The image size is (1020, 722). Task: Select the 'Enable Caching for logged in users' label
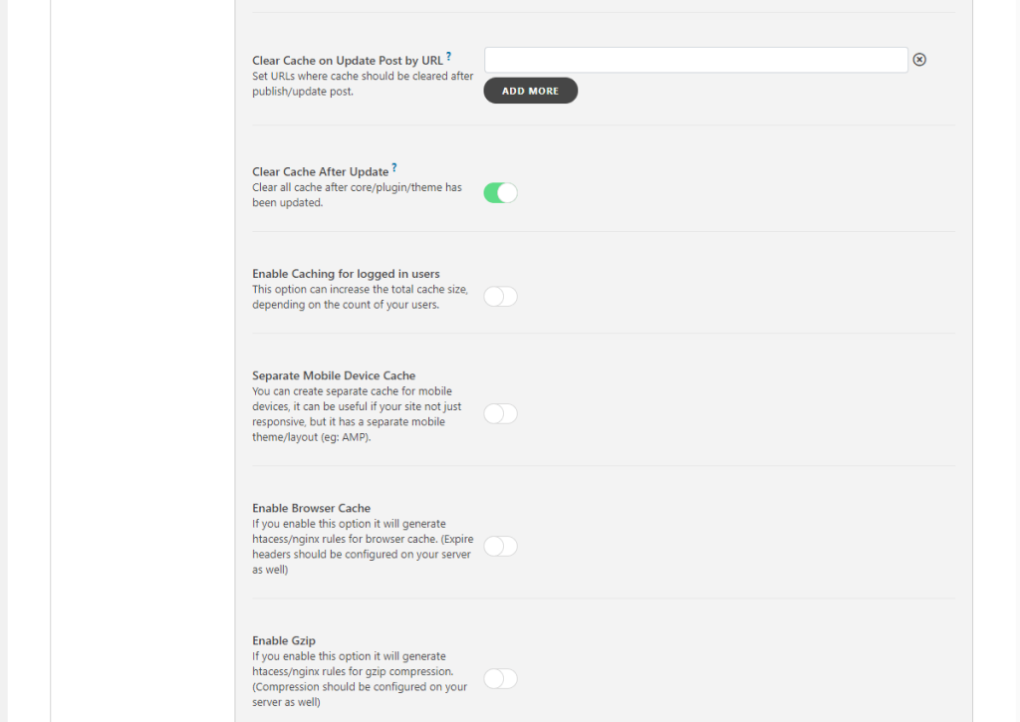click(346, 274)
